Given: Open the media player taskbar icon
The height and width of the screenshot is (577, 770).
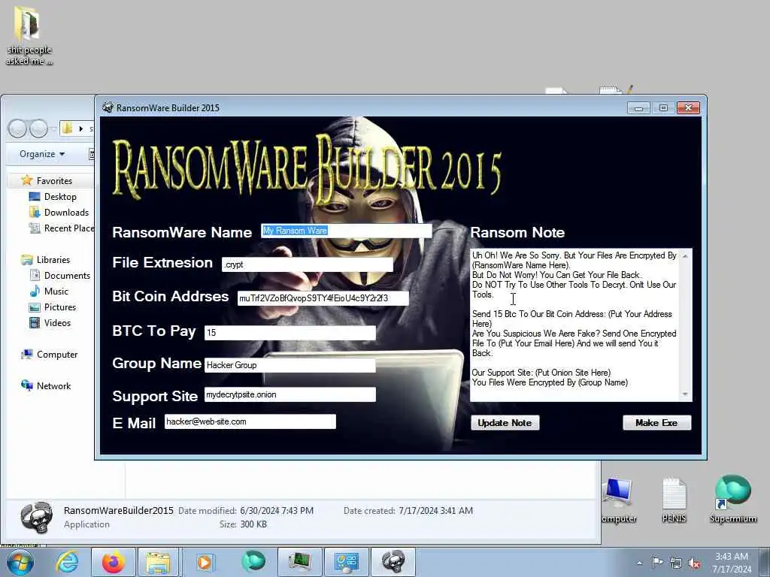Looking at the screenshot, I should pyautogui.click(x=205, y=562).
